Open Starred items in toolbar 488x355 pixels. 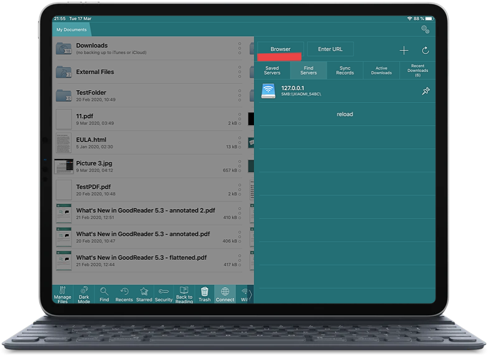(x=144, y=294)
